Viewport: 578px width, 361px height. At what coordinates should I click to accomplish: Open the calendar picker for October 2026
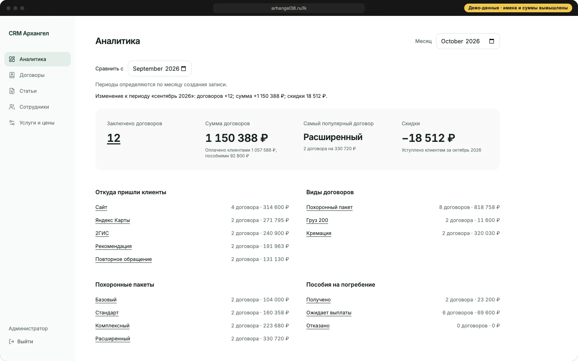click(x=492, y=41)
